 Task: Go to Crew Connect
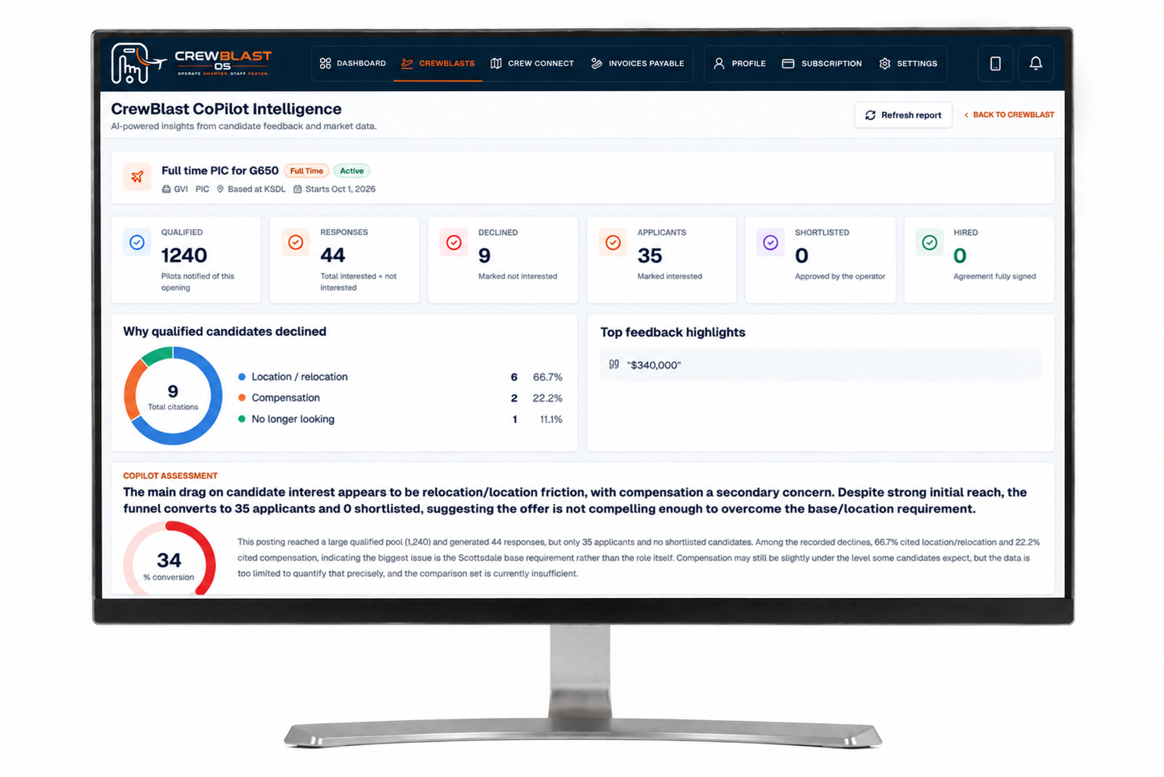532,64
